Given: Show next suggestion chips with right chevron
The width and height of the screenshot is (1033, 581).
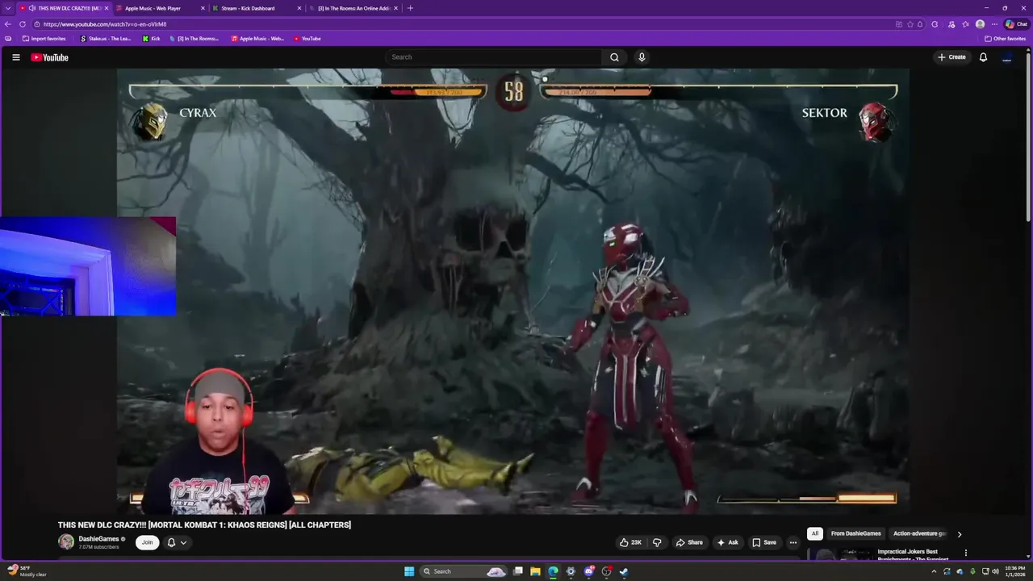Looking at the screenshot, I should tap(959, 533).
